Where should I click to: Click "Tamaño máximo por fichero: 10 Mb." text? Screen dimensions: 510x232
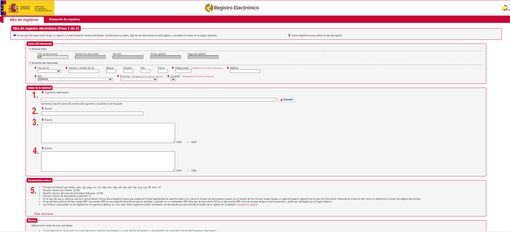62,190
